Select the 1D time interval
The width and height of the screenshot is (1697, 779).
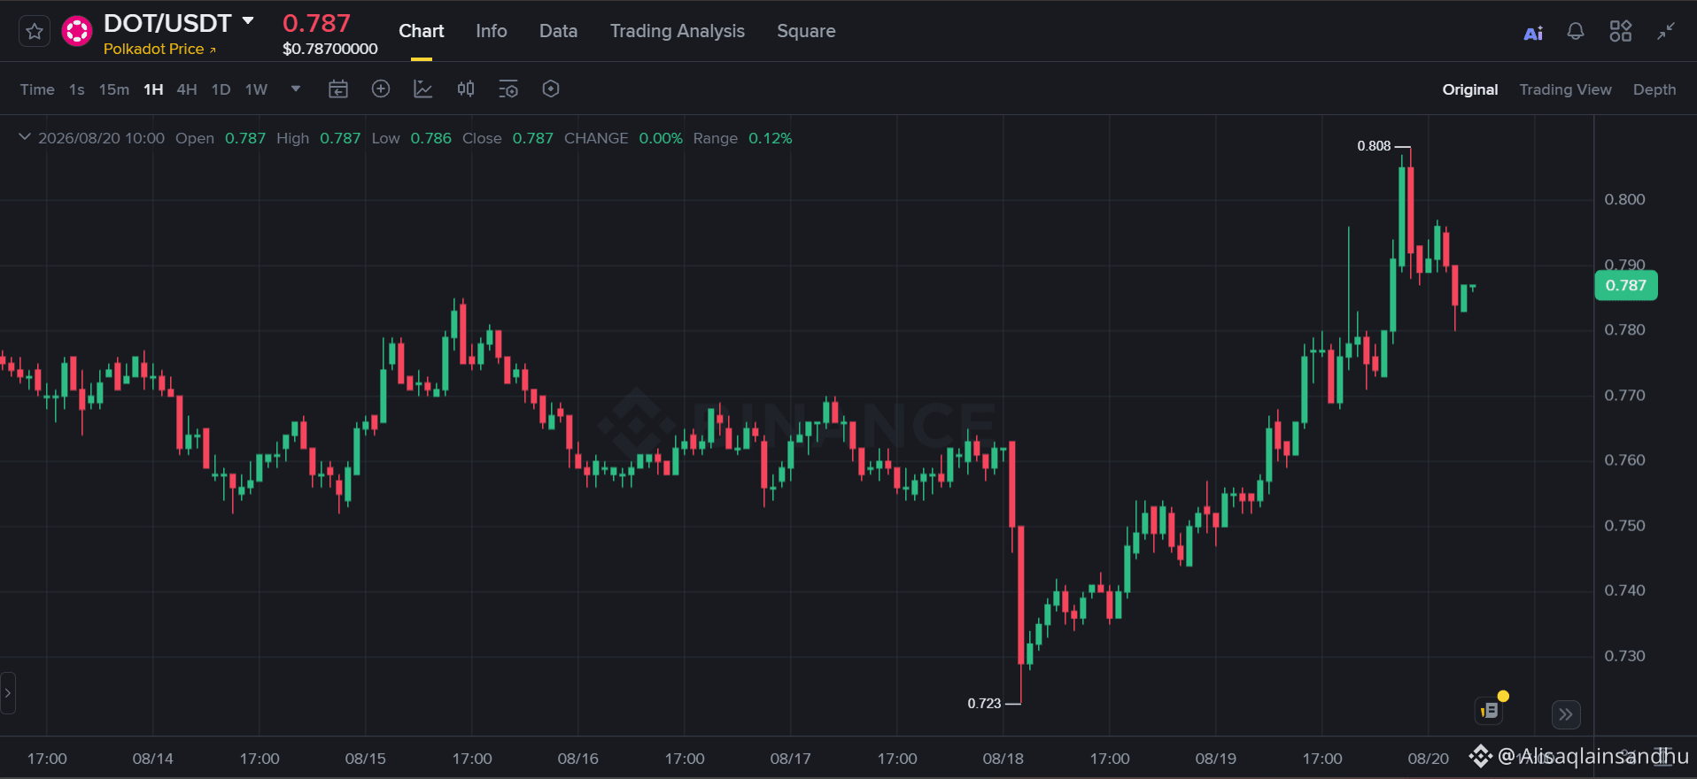(221, 89)
